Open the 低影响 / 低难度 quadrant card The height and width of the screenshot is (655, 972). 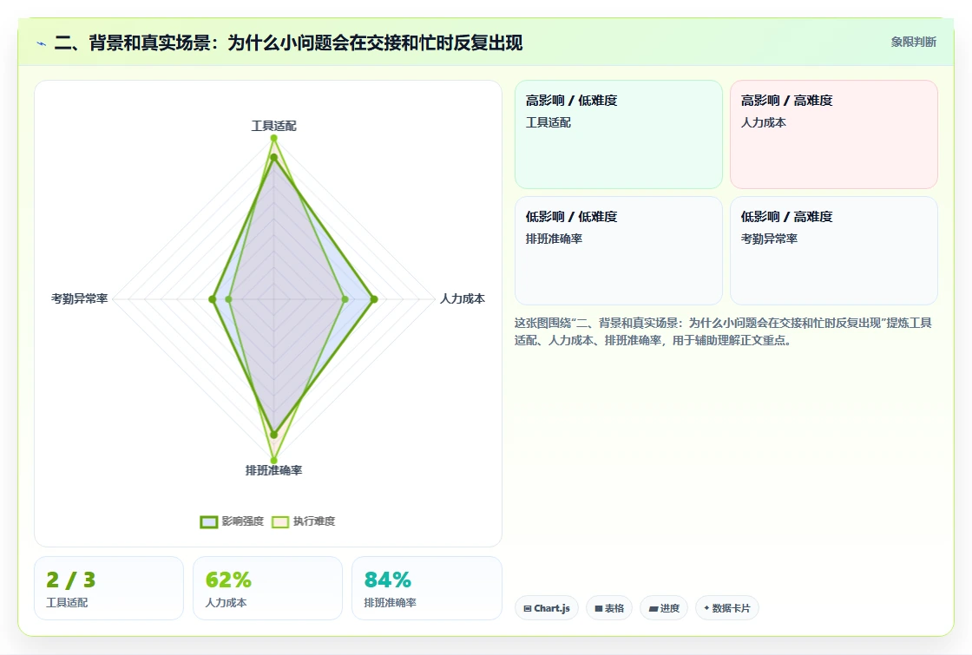[x=619, y=251]
